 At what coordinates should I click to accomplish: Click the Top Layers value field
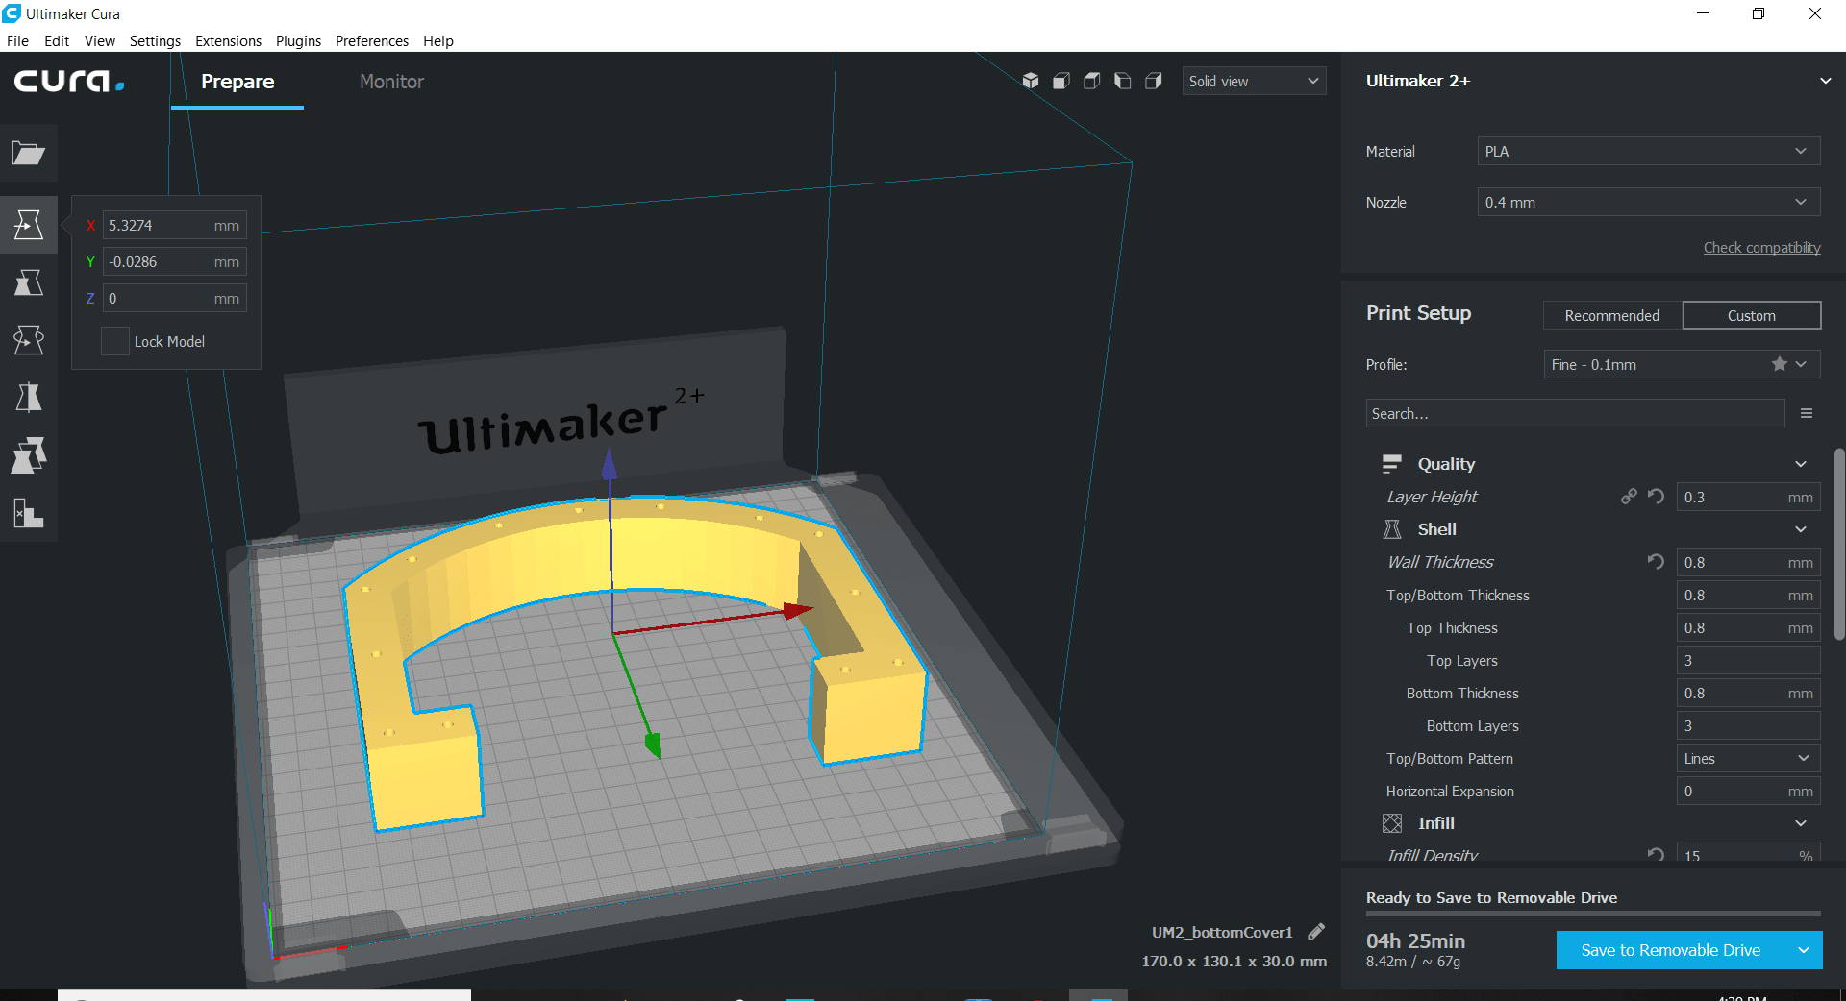(1748, 660)
